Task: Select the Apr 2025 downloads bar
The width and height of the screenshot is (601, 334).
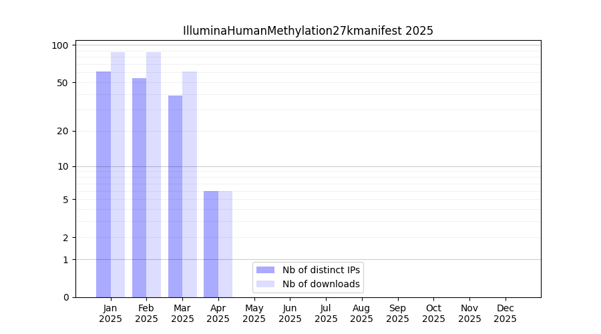Action: pos(226,244)
